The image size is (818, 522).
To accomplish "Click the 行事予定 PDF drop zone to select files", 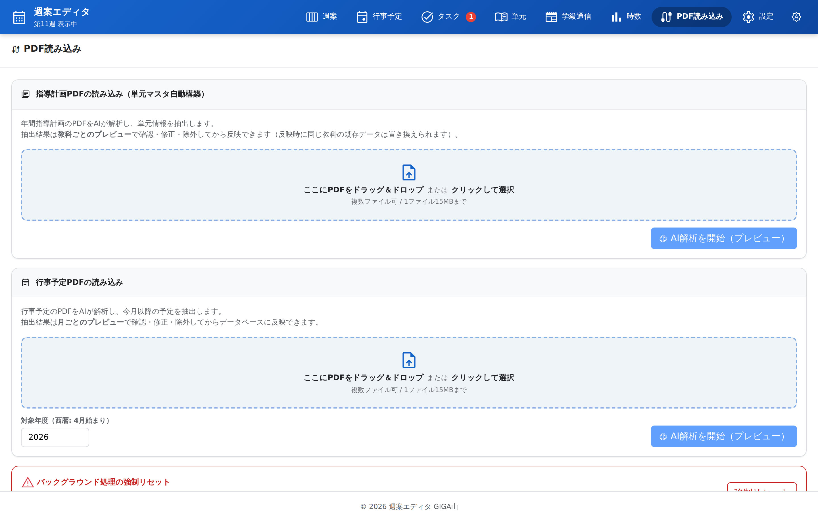I will click(409, 373).
